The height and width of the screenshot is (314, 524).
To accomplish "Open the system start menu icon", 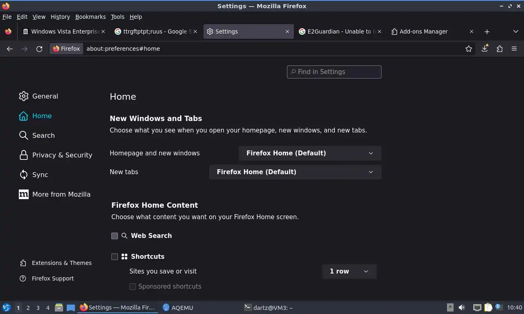I will pyautogui.click(x=7, y=307).
